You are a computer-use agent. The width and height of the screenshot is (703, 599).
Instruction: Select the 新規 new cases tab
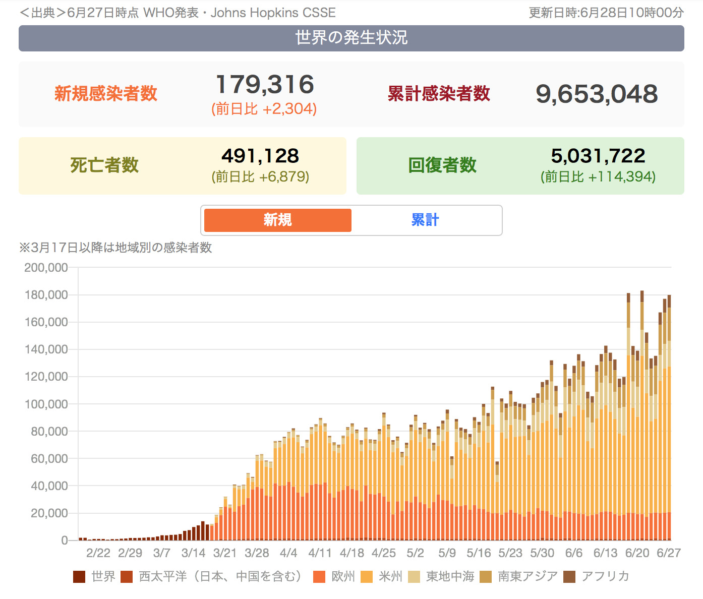278,220
